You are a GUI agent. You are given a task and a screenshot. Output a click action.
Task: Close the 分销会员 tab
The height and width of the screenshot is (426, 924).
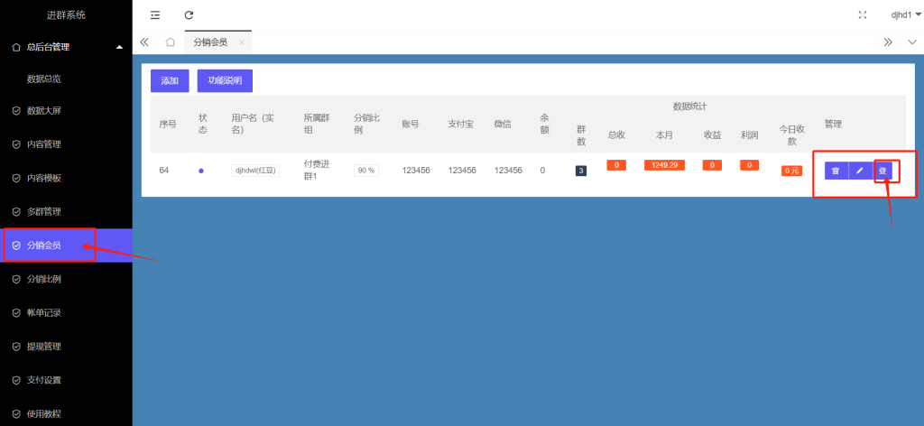point(241,42)
